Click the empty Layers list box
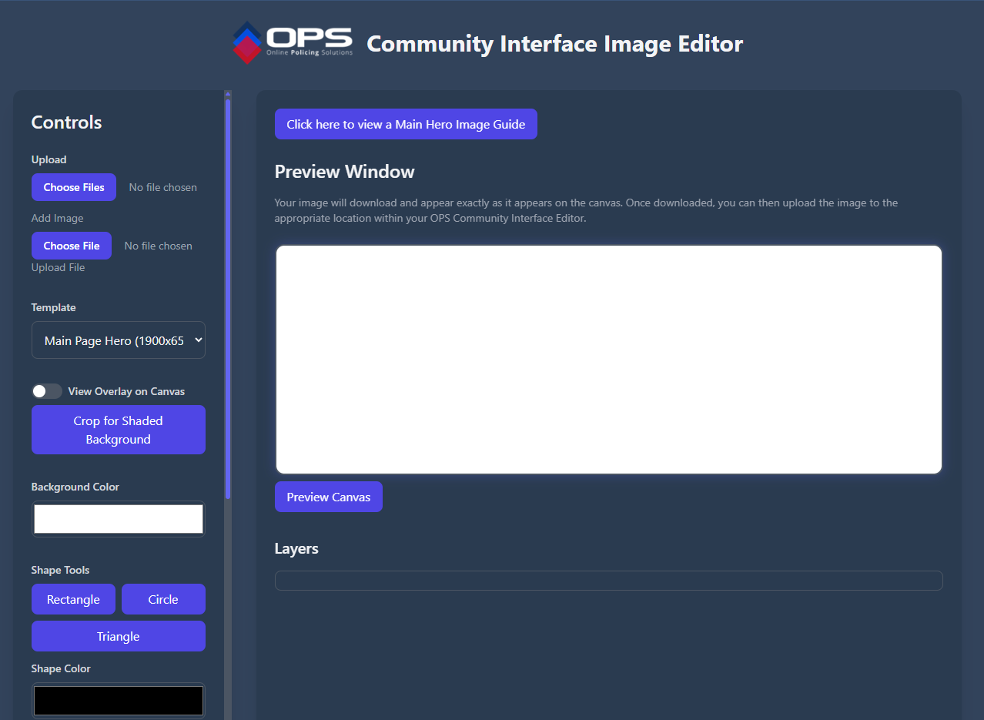984x720 pixels. [x=608, y=581]
